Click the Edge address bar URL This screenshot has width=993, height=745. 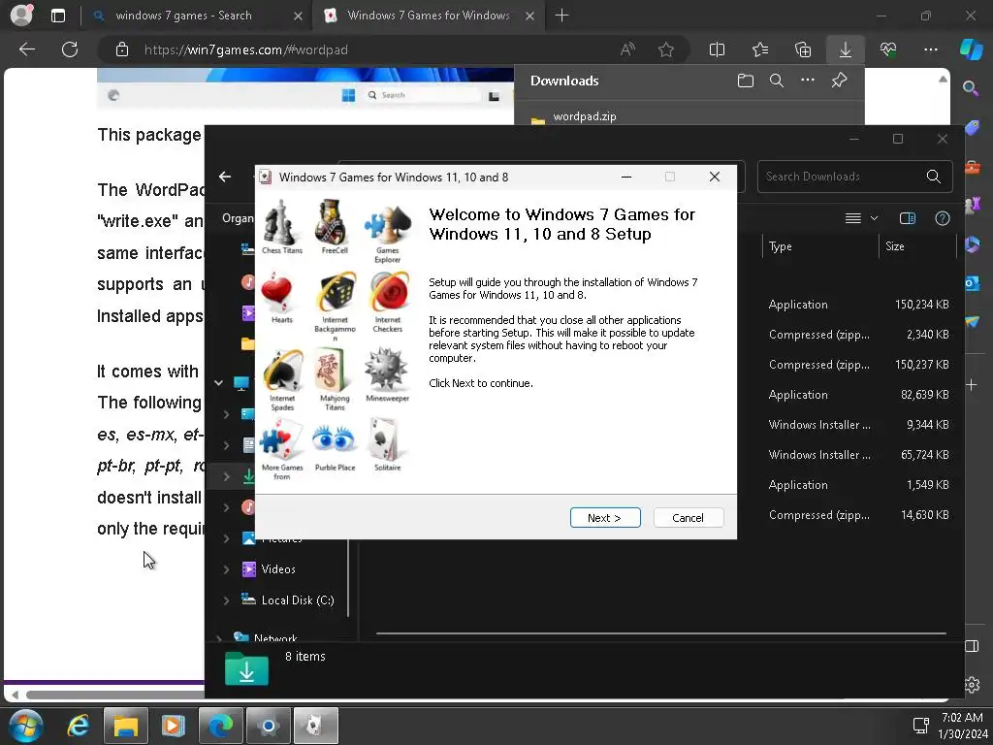[245, 49]
